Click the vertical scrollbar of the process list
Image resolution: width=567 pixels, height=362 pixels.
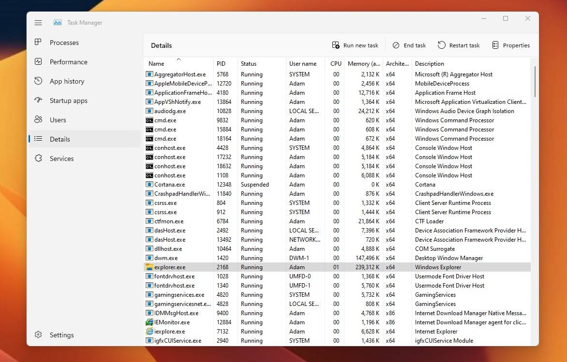[535, 82]
